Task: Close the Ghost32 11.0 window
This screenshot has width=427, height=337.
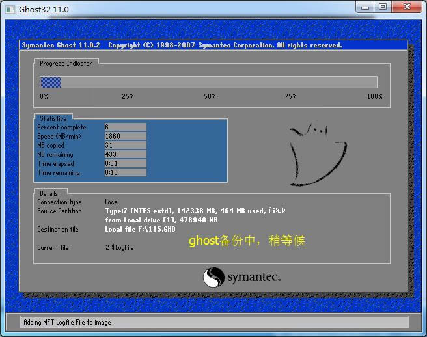Action: click(x=407, y=7)
